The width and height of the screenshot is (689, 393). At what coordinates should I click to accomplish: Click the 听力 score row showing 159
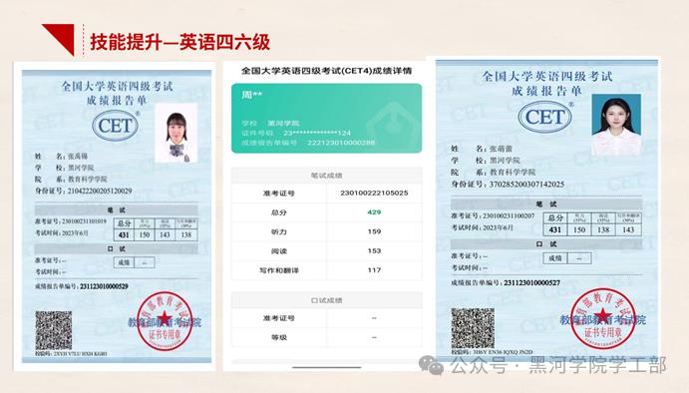pos(326,231)
